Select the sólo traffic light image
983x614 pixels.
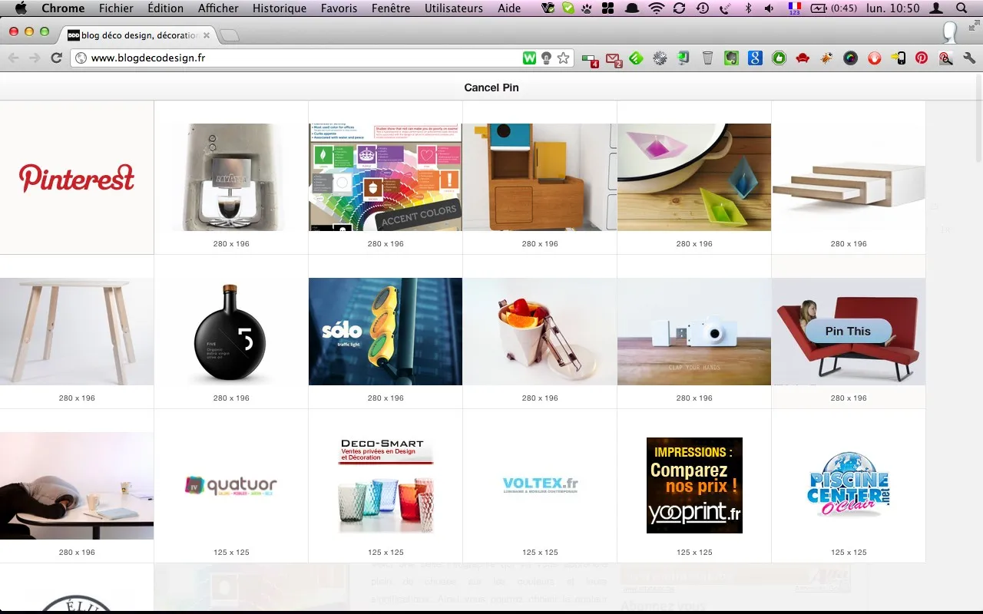[x=386, y=332]
